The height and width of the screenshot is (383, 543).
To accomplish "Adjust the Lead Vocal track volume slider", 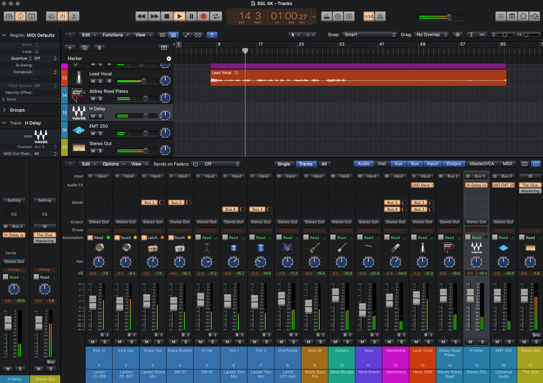I will coord(143,82).
